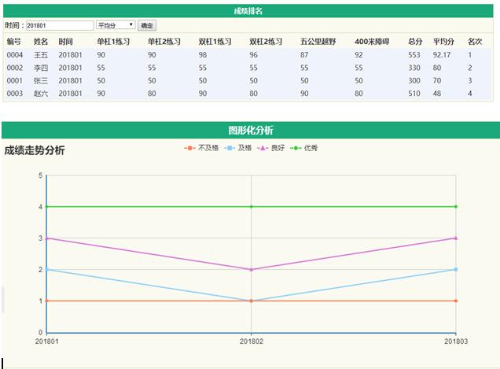Image resolution: width=500 pixels, height=369 pixels.
Task: Click the 400米障碍 column header
Action: pos(372,42)
